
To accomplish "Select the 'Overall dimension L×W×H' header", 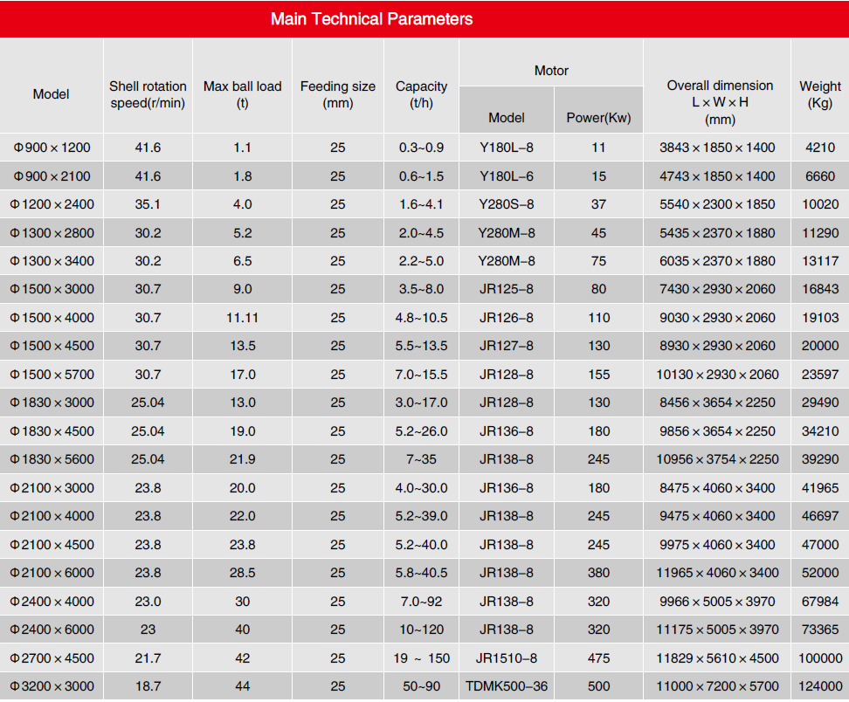I will pos(720,102).
